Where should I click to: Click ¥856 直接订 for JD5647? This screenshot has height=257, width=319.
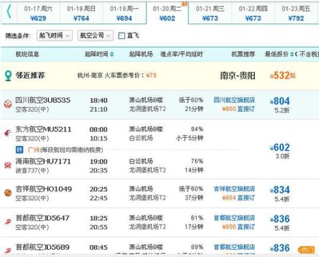[238, 227]
